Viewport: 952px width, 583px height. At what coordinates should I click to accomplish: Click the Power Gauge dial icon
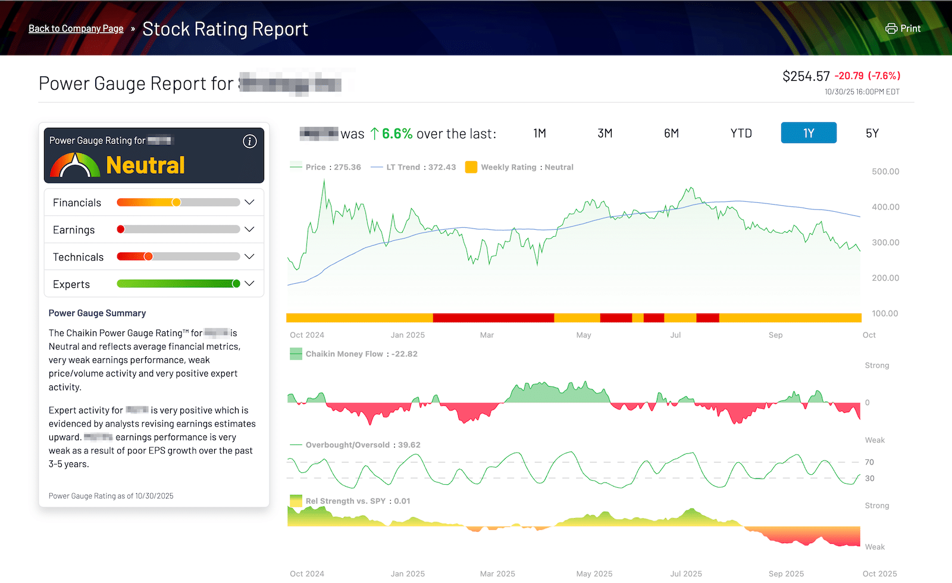coord(75,165)
